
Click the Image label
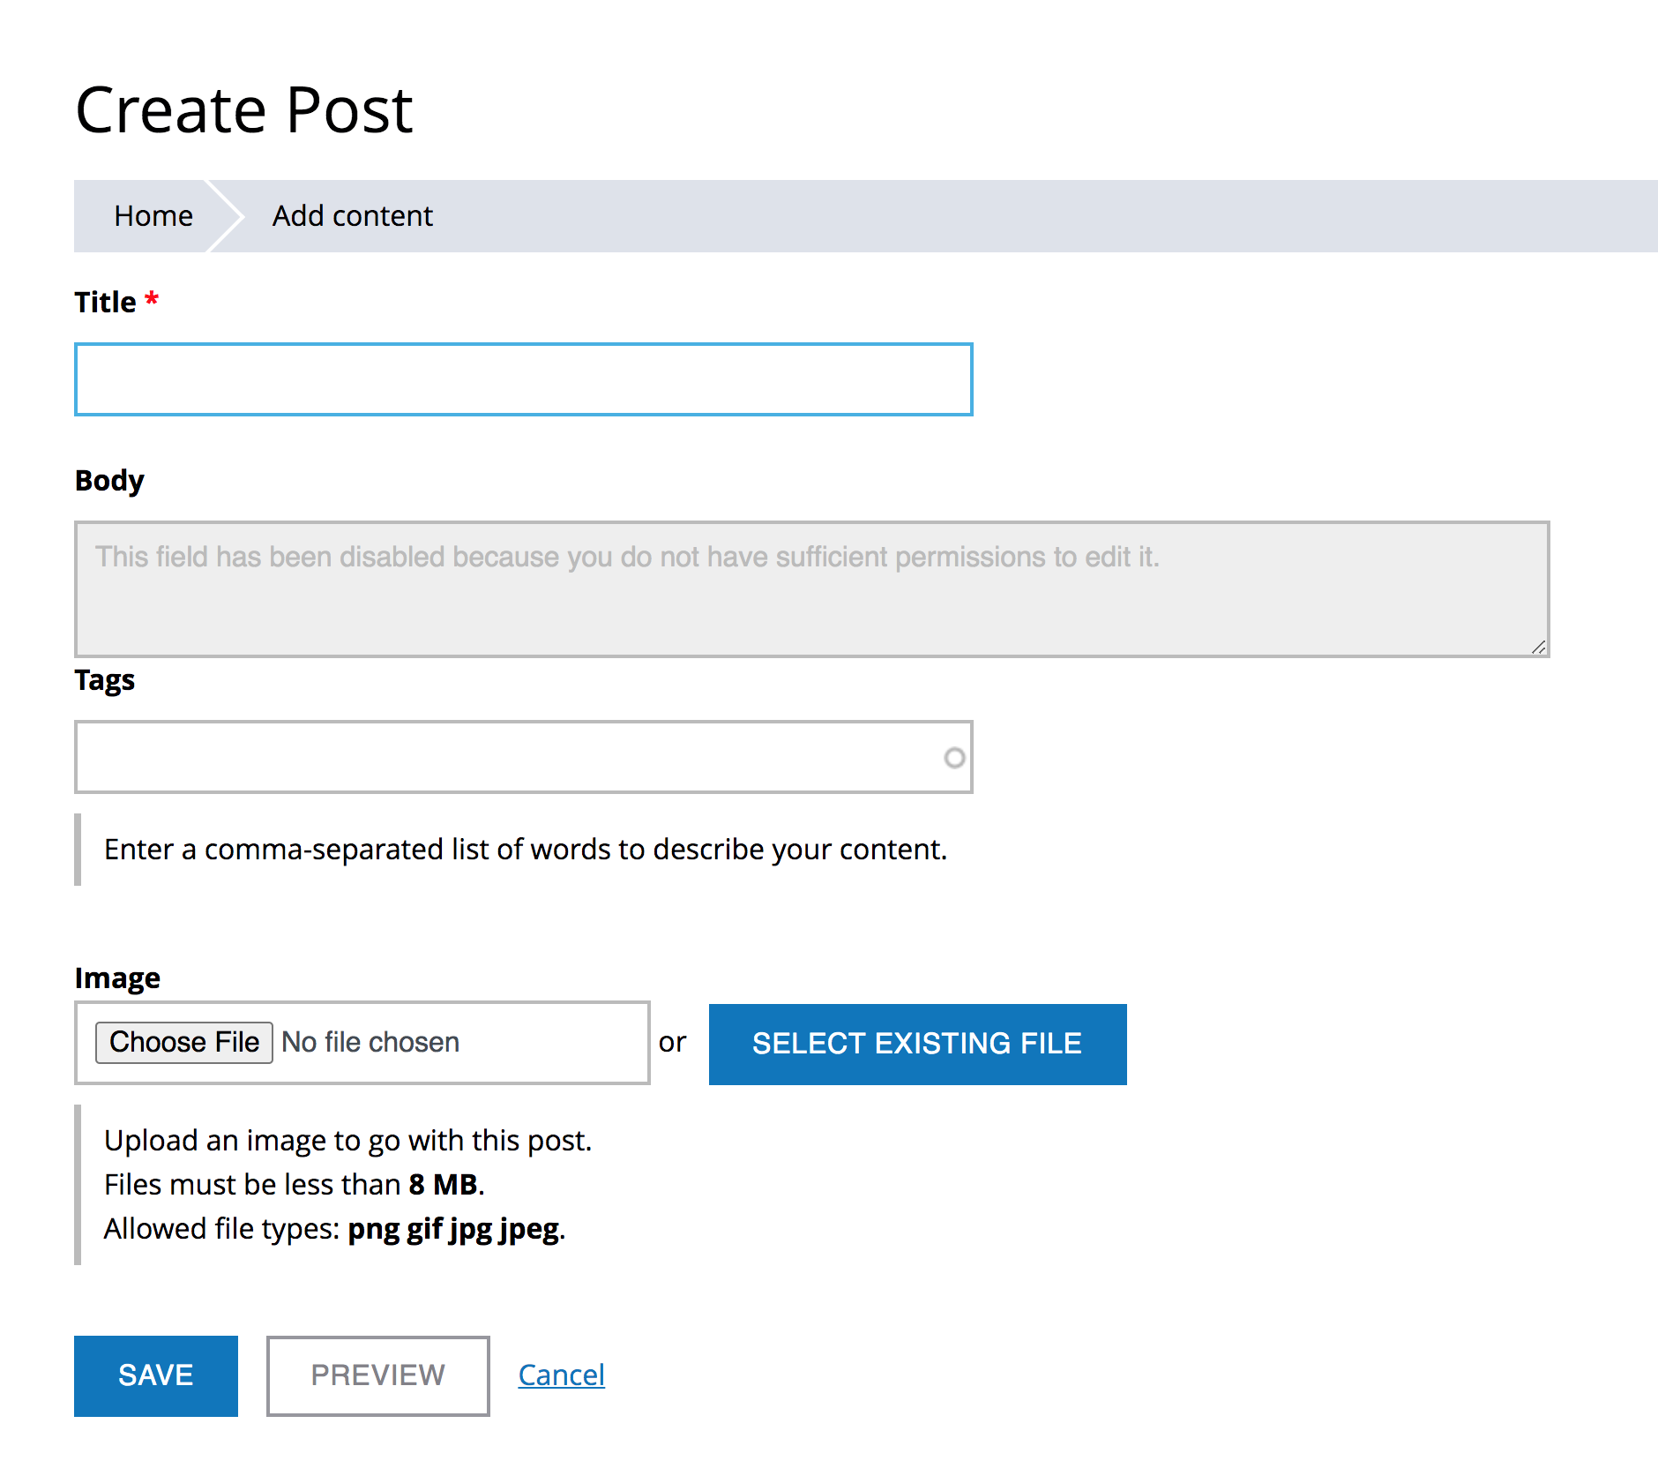(117, 978)
